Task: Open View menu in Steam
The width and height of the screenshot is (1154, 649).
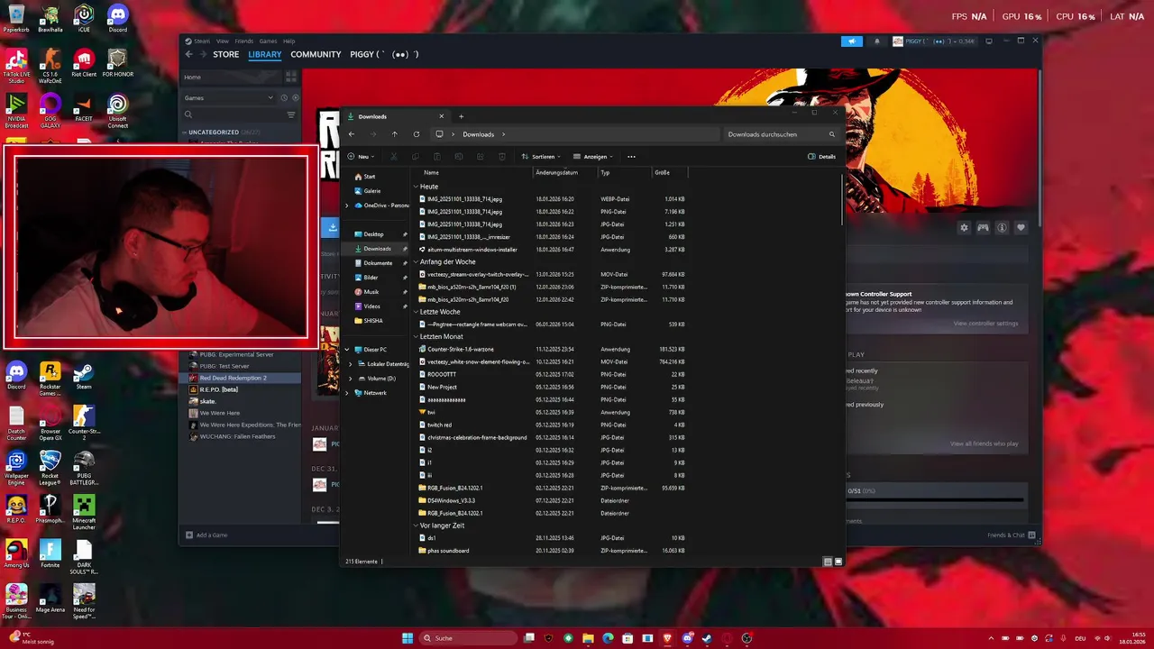Action: [x=223, y=41]
